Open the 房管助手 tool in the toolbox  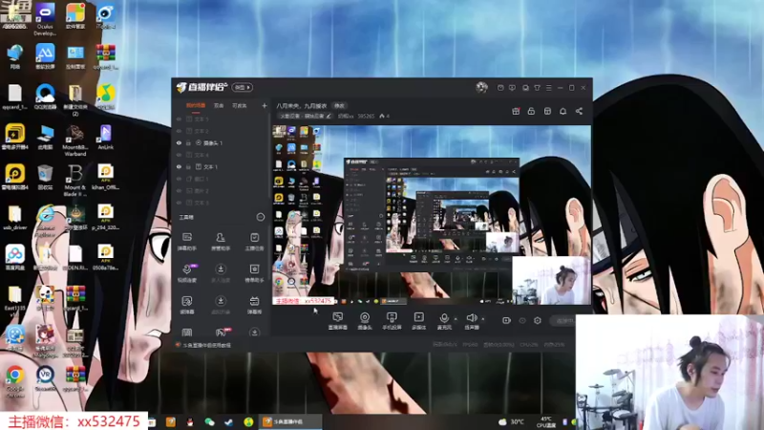click(x=221, y=242)
